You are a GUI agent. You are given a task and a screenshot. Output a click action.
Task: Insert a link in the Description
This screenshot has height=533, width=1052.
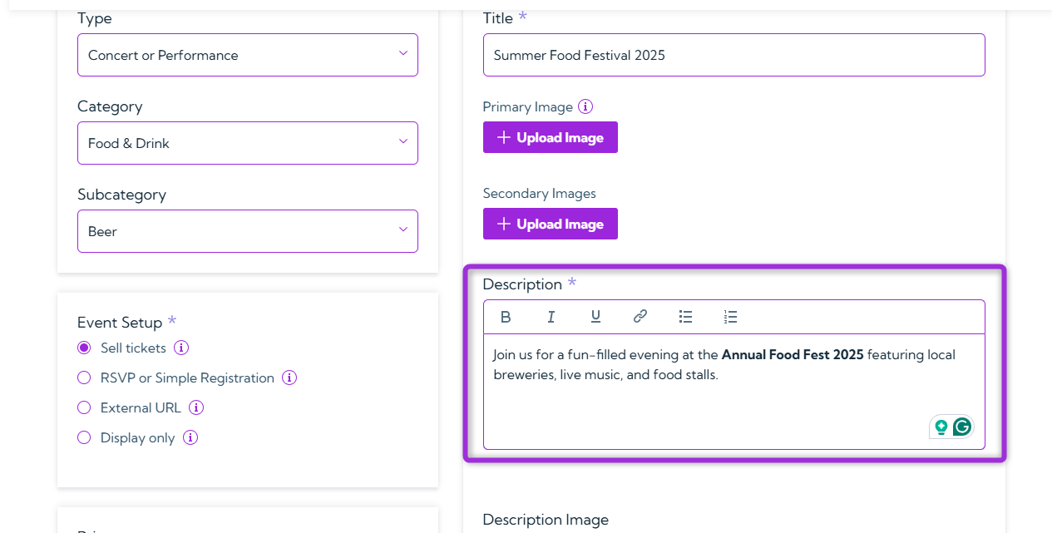(640, 317)
